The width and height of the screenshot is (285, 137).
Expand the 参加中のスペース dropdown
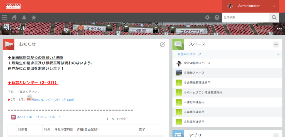coord(278,54)
